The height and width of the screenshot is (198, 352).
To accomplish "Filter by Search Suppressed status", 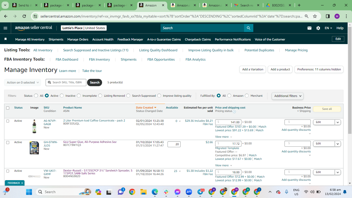I will [x=128, y=96].
